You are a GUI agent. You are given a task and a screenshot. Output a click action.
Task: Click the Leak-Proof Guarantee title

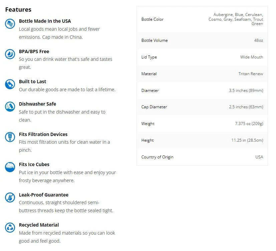point(44,195)
